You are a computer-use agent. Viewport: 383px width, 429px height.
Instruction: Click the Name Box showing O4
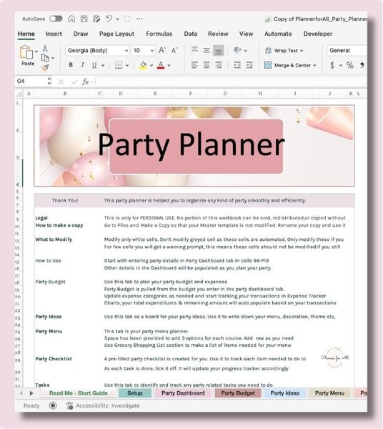point(31,81)
